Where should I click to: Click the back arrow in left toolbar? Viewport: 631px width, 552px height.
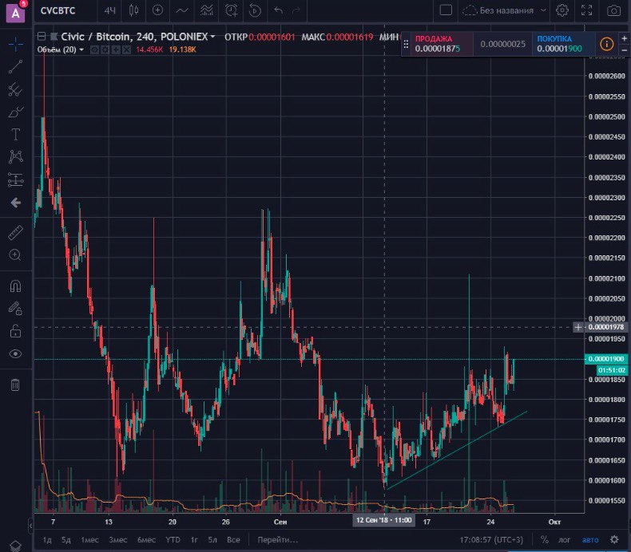click(15, 203)
